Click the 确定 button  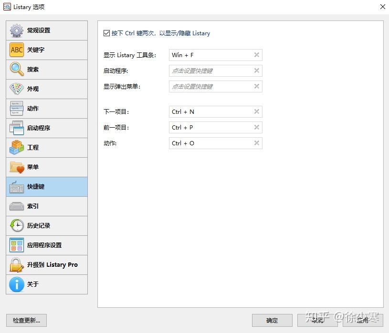(272, 320)
